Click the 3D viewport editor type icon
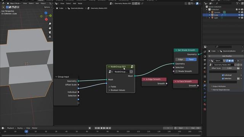 pyautogui.click(x=3, y=3)
